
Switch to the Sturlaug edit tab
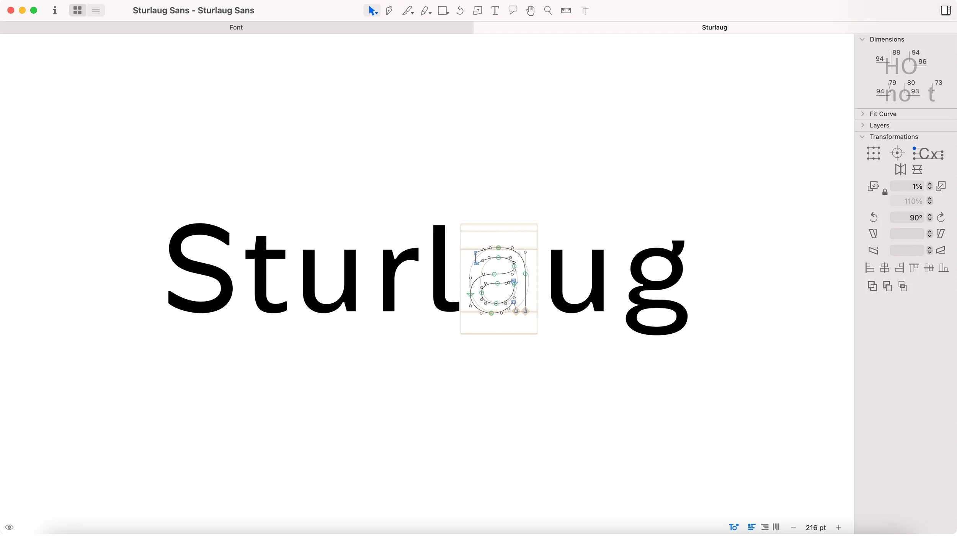(714, 27)
